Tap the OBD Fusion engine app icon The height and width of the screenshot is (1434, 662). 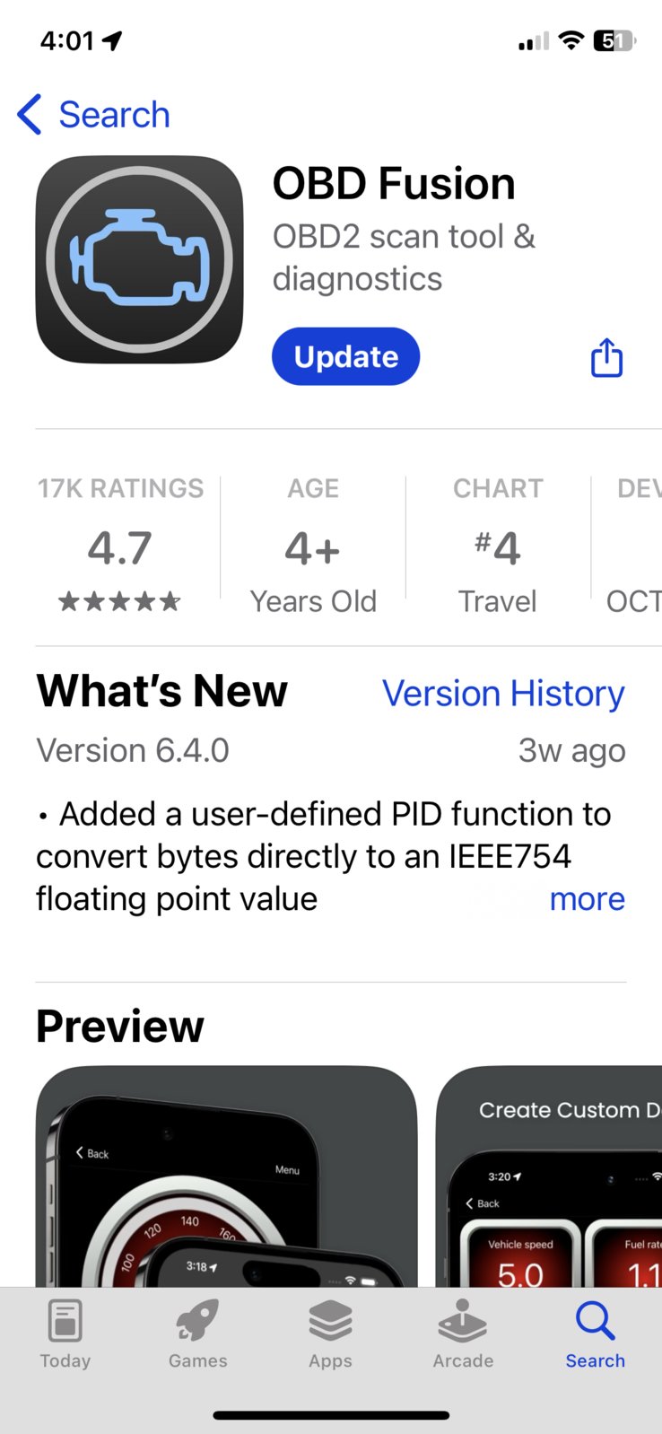pyautogui.click(x=139, y=259)
